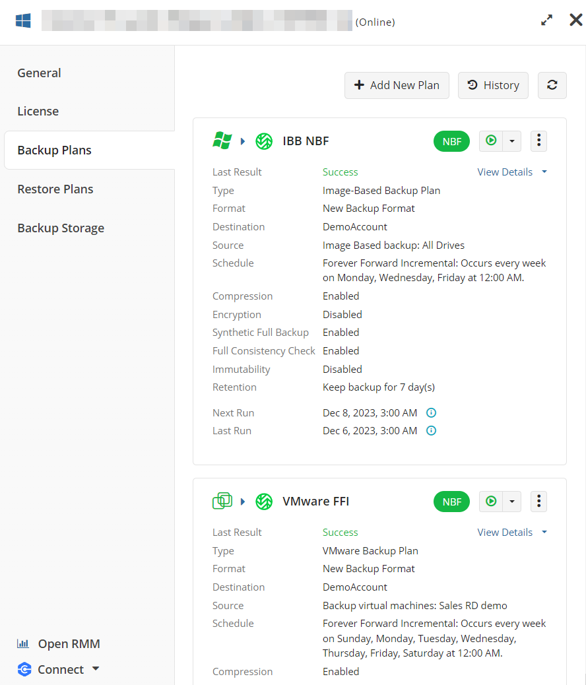Click the Connect icon at bottom left
The image size is (586, 685).
(x=24, y=669)
